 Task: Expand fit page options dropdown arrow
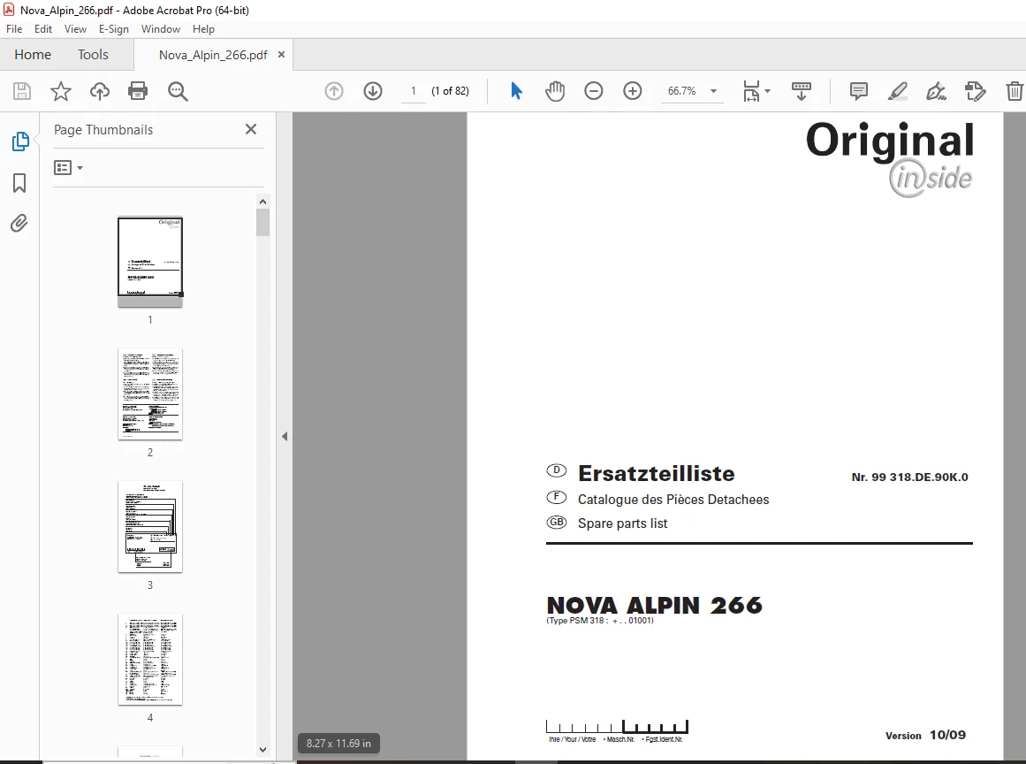(x=768, y=91)
